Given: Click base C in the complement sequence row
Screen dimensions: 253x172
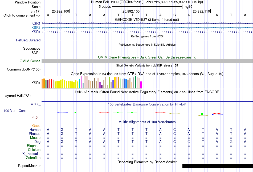Looking at the screenshot, I should (174, 15).
